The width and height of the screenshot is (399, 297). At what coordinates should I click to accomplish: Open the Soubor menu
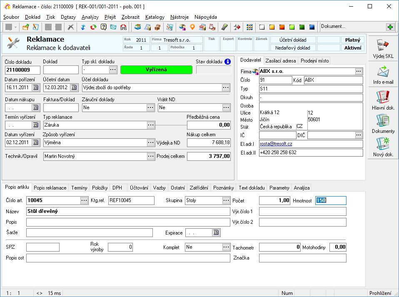11,17
